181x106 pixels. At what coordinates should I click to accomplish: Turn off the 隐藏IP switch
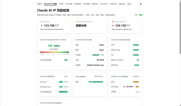[x=141, y=15]
